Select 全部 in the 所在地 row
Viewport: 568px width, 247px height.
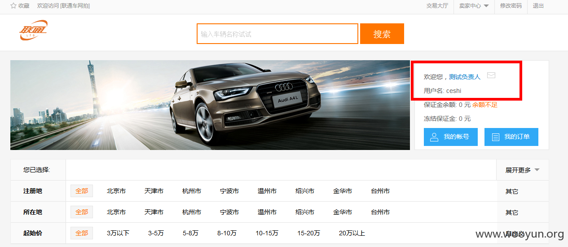82,212
